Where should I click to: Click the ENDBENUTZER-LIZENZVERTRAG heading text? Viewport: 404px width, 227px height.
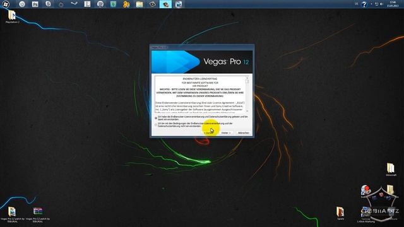pyautogui.click(x=200, y=79)
